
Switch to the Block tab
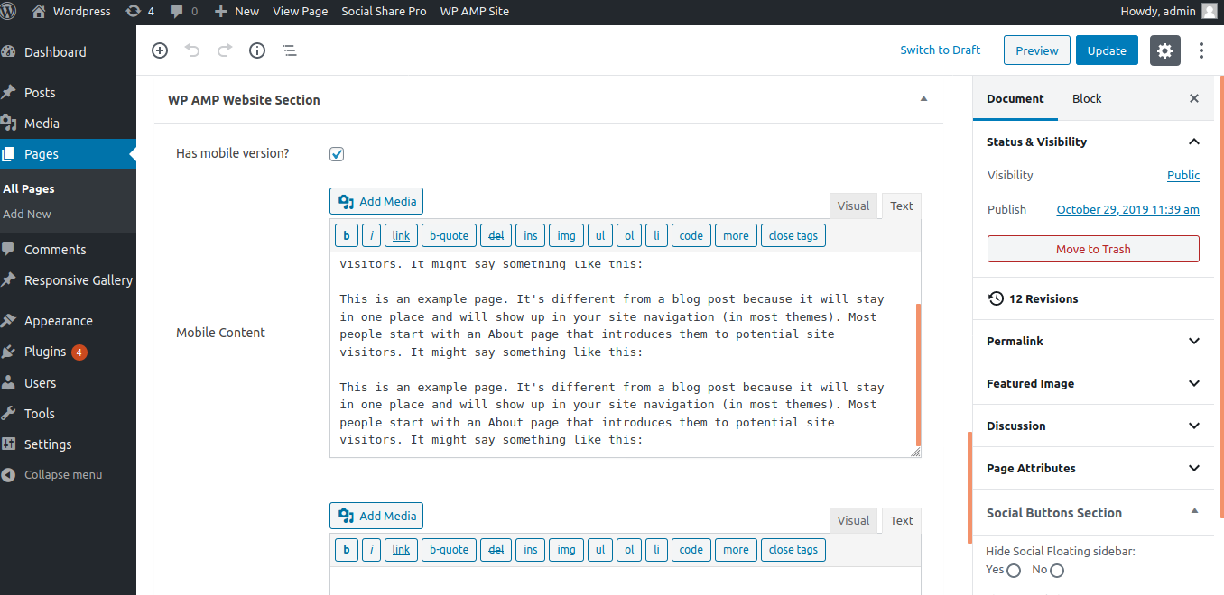click(x=1087, y=99)
